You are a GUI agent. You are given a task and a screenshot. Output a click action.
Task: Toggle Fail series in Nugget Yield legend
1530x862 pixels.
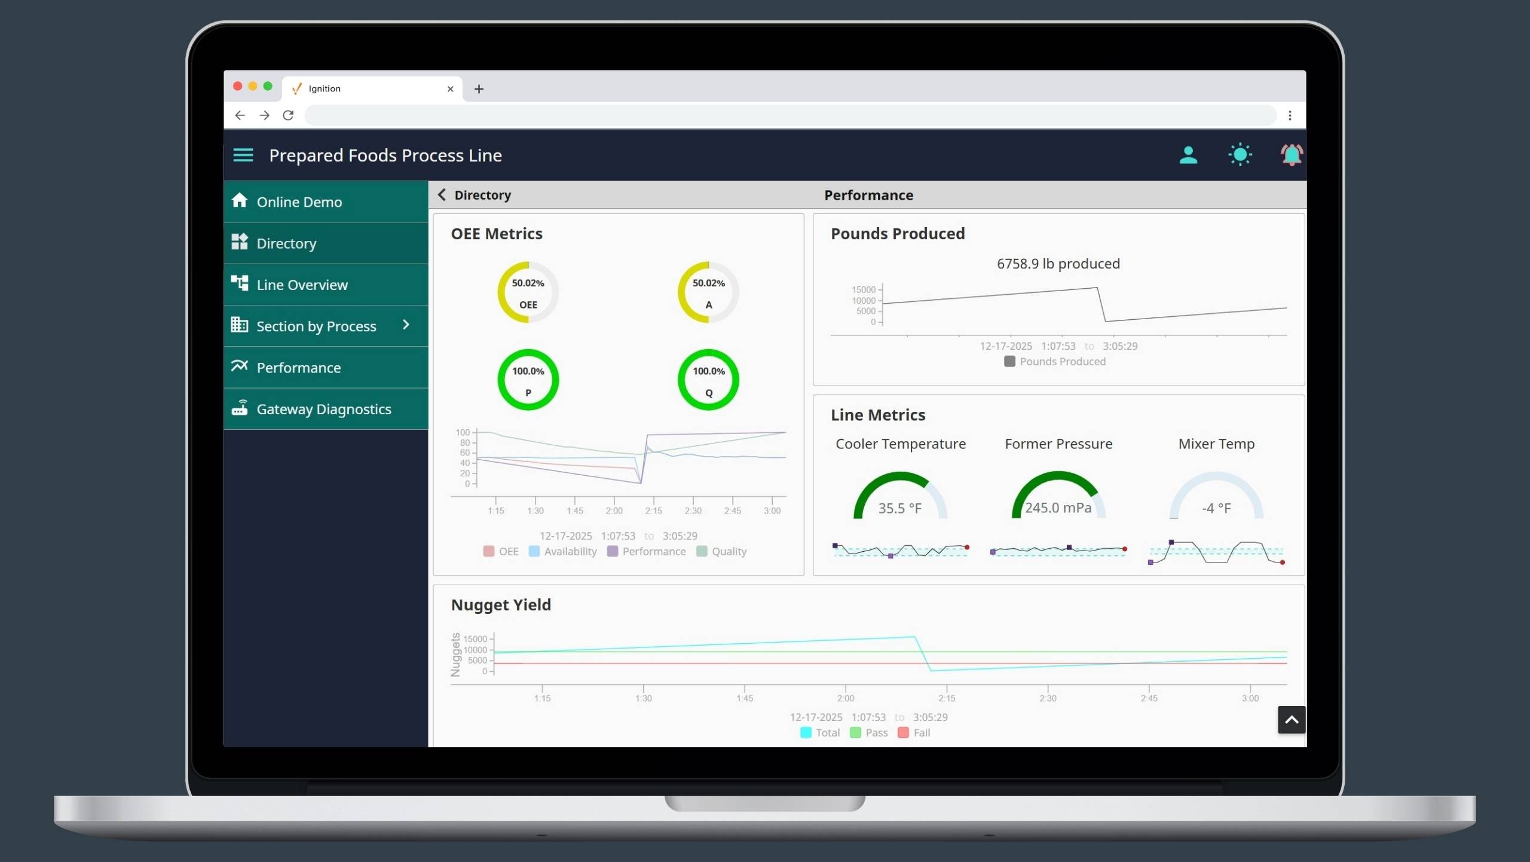(914, 732)
